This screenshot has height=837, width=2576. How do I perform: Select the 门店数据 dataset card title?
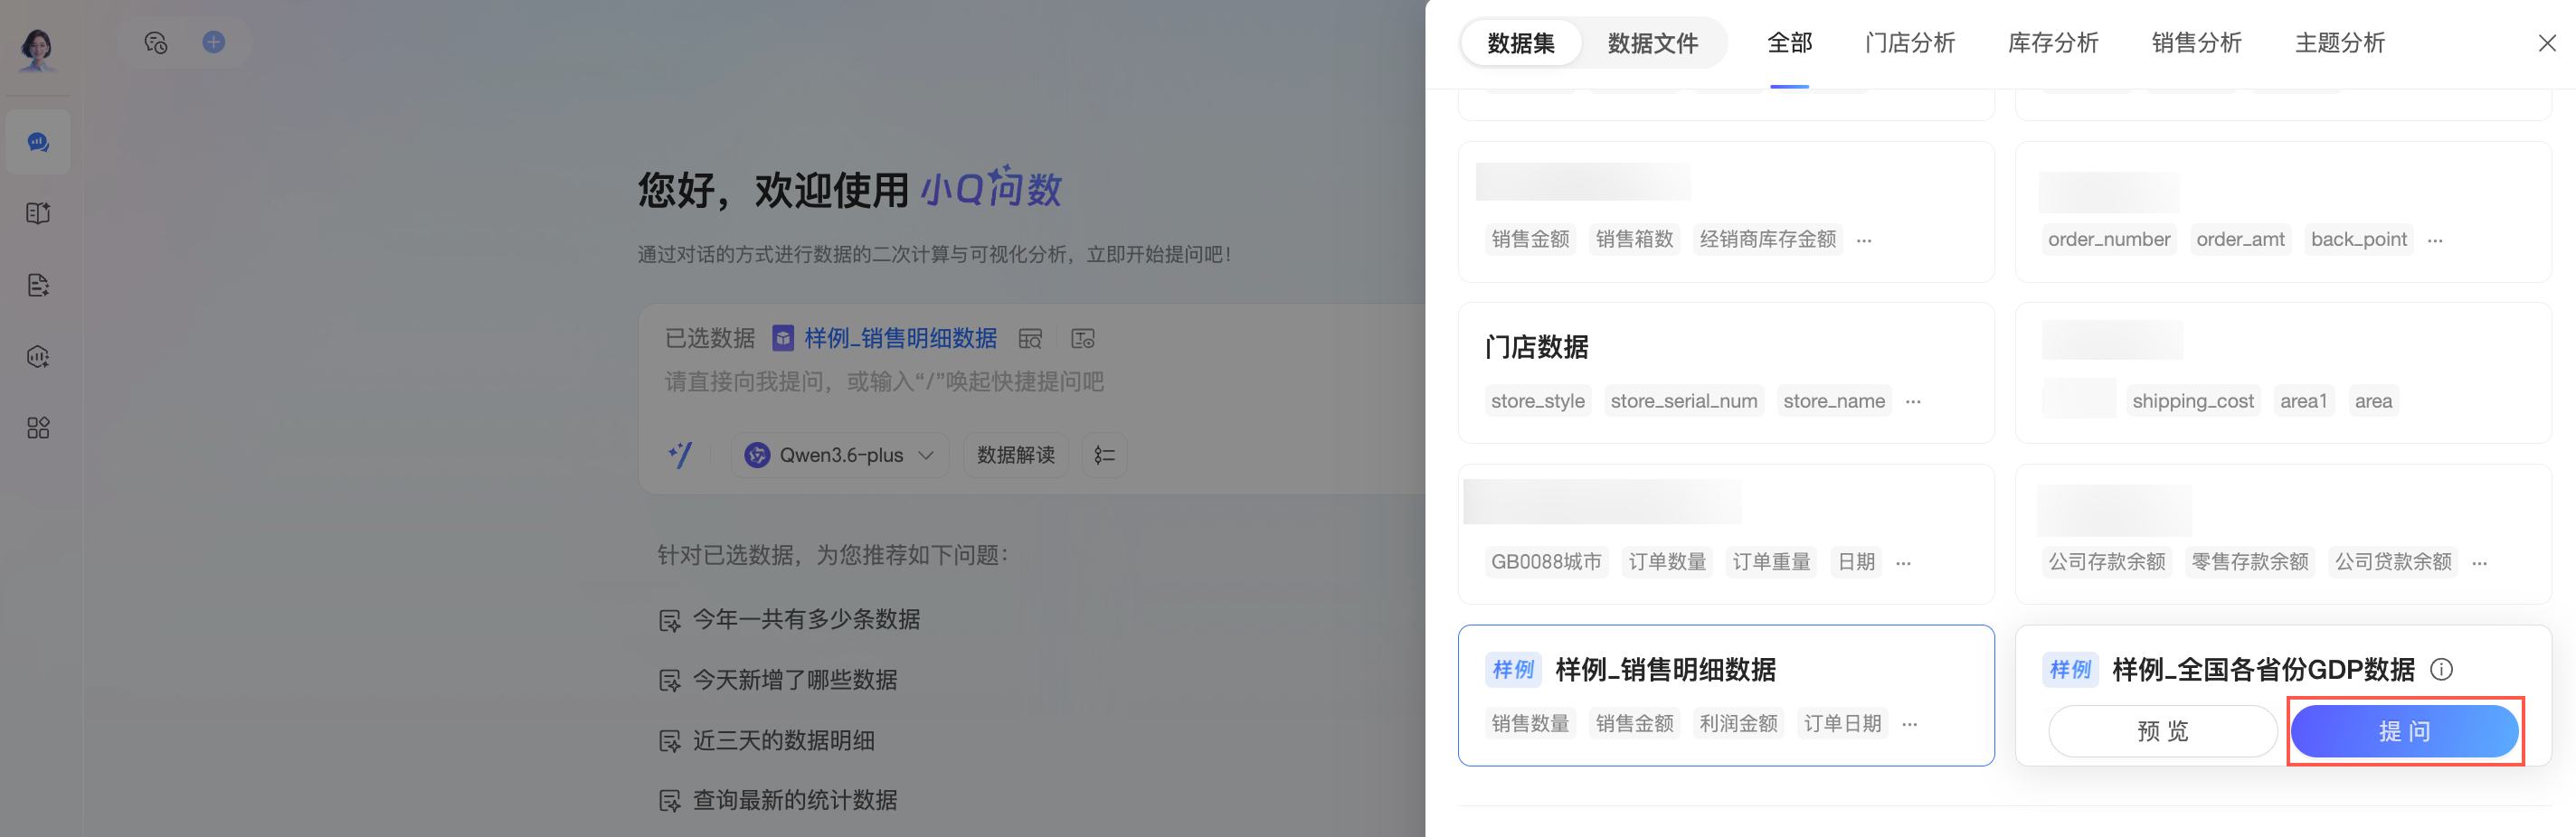pyautogui.click(x=1536, y=346)
